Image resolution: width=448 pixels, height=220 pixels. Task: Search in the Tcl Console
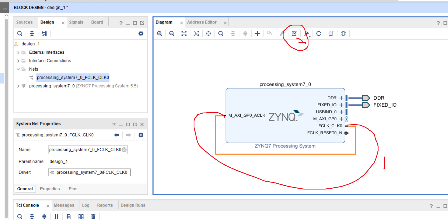click(20, 217)
